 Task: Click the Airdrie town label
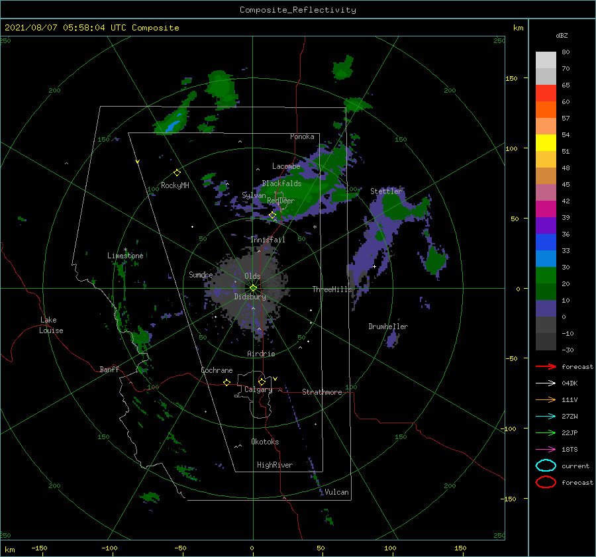[261, 354]
